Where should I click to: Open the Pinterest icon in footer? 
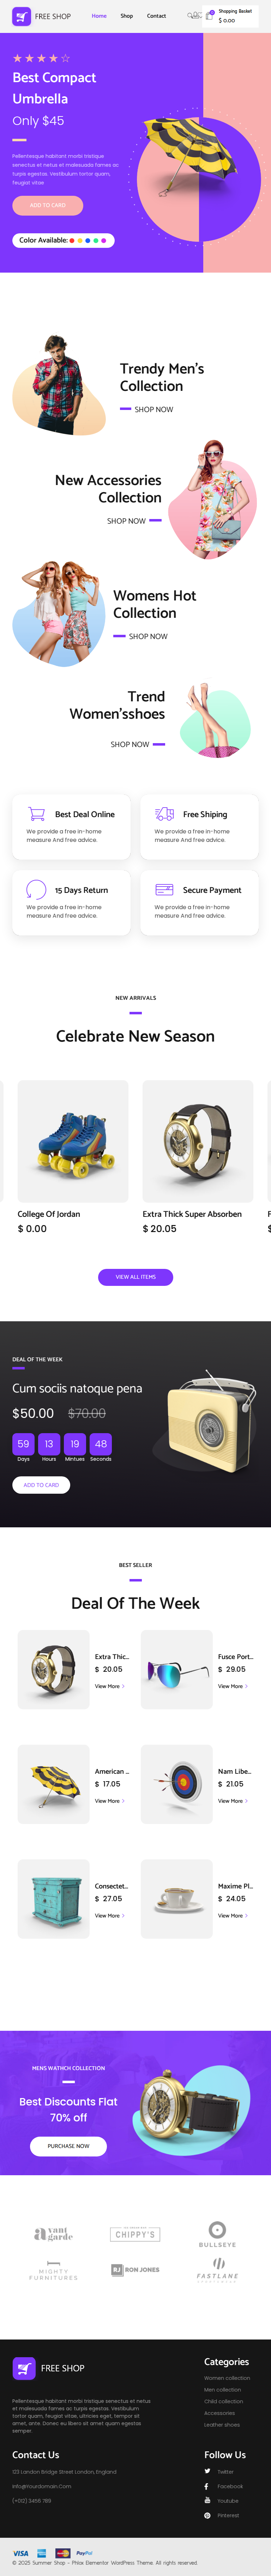(207, 2515)
